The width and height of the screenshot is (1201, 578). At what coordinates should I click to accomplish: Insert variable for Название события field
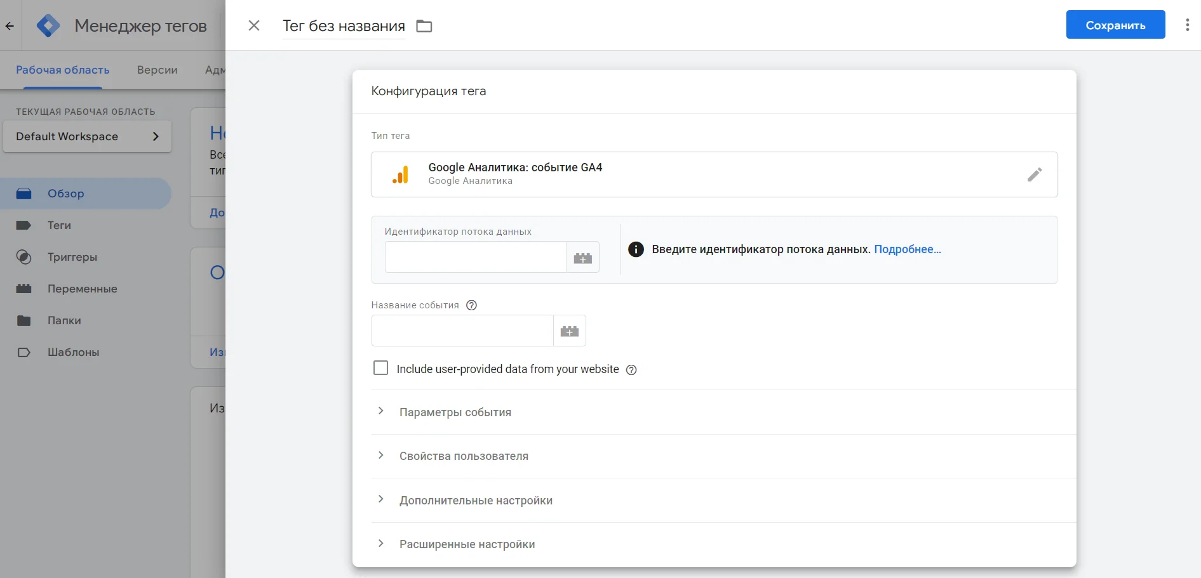(570, 331)
